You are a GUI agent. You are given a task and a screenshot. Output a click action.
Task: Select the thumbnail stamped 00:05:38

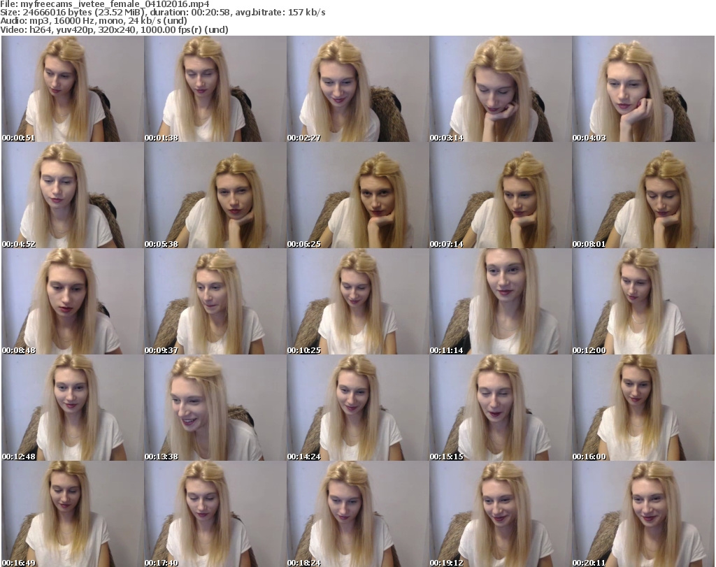pos(215,195)
